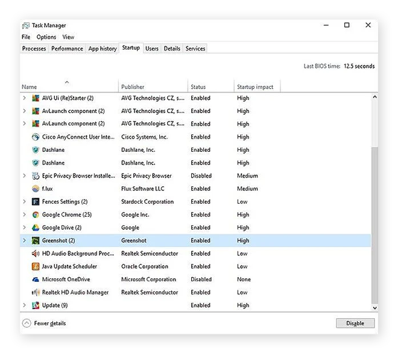Switch to the Performance tab

point(67,48)
